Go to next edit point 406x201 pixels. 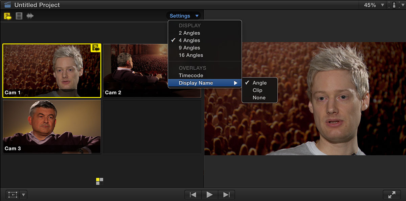(226, 195)
